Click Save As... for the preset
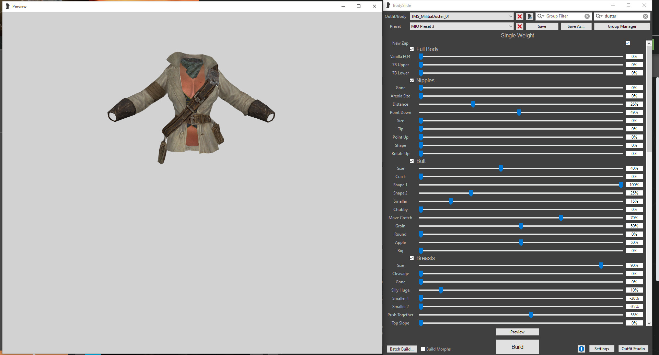 pos(576,26)
